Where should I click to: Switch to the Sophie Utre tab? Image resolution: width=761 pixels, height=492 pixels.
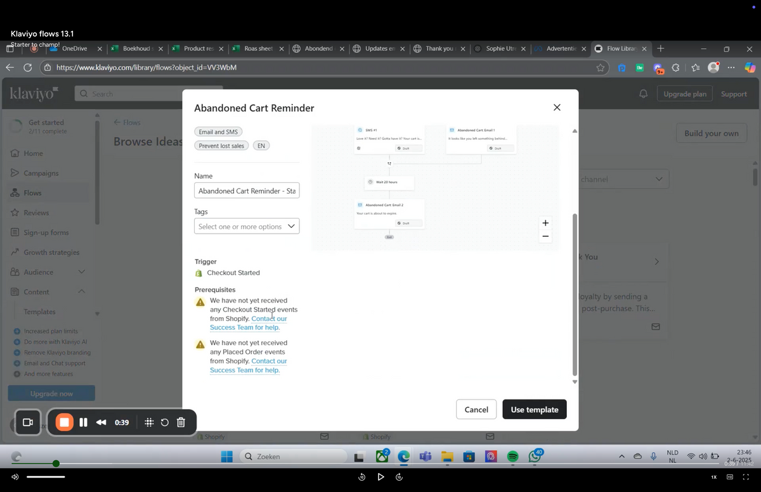(501, 48)
